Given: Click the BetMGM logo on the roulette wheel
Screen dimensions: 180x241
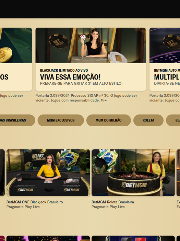Looking at the screenshot, I should tap(134, 185).
